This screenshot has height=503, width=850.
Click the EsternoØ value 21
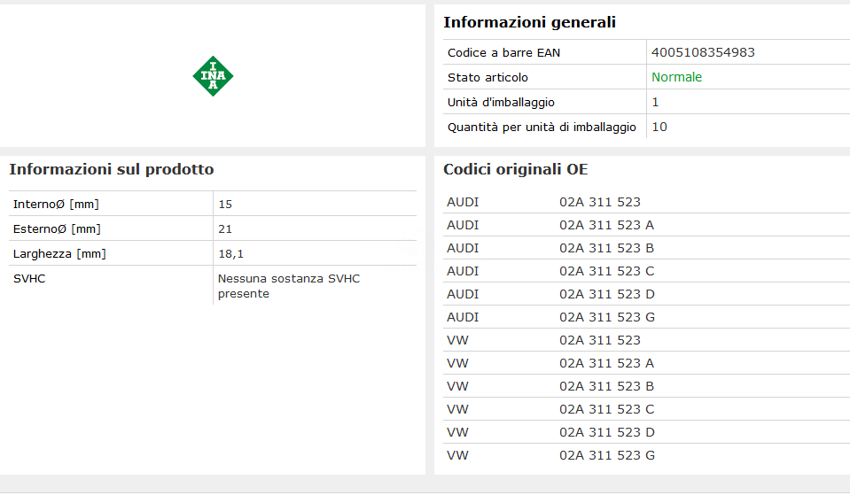(225, 229)
